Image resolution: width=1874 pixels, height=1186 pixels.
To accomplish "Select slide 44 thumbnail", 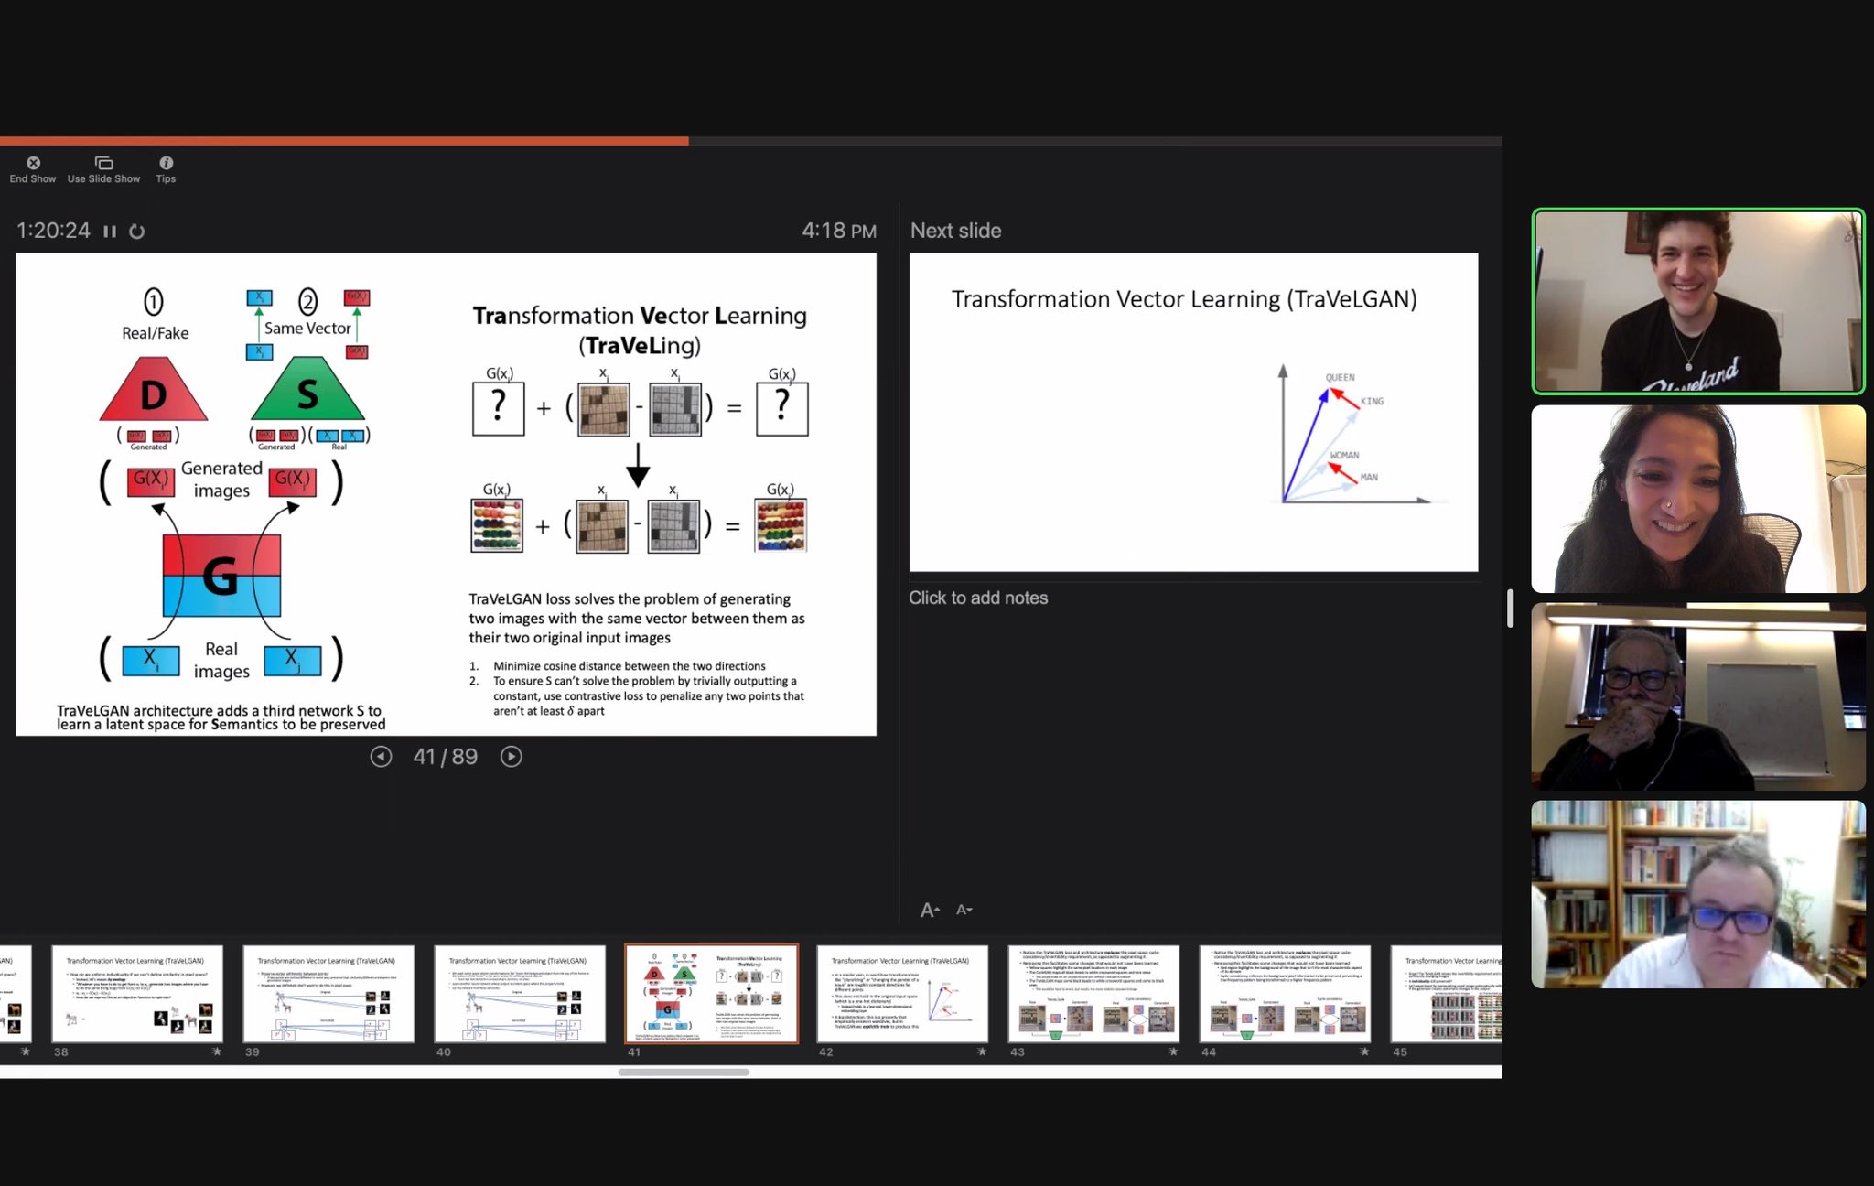I will pyautogui.click(x=1285, y=994).
